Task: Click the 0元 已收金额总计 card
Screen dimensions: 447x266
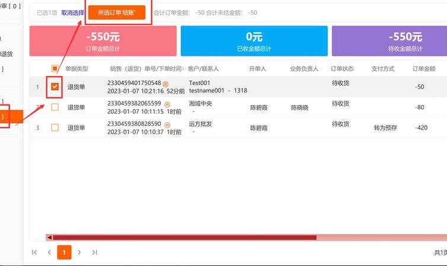Action: pyautogui.click(x=254, y=41)
